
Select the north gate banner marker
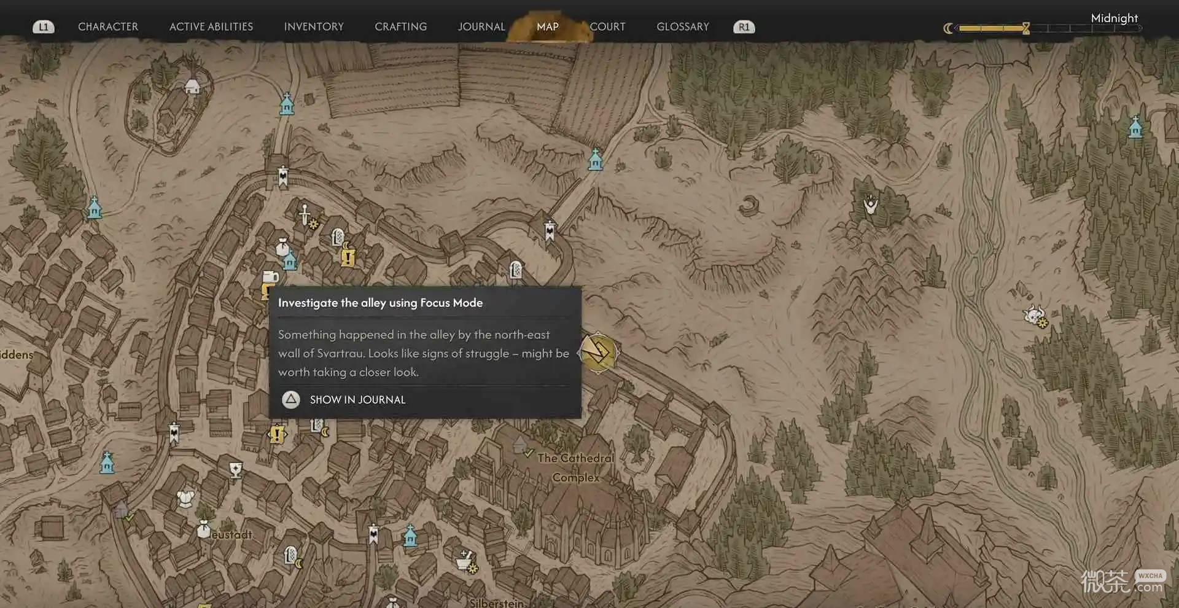[x=283, y=177]
